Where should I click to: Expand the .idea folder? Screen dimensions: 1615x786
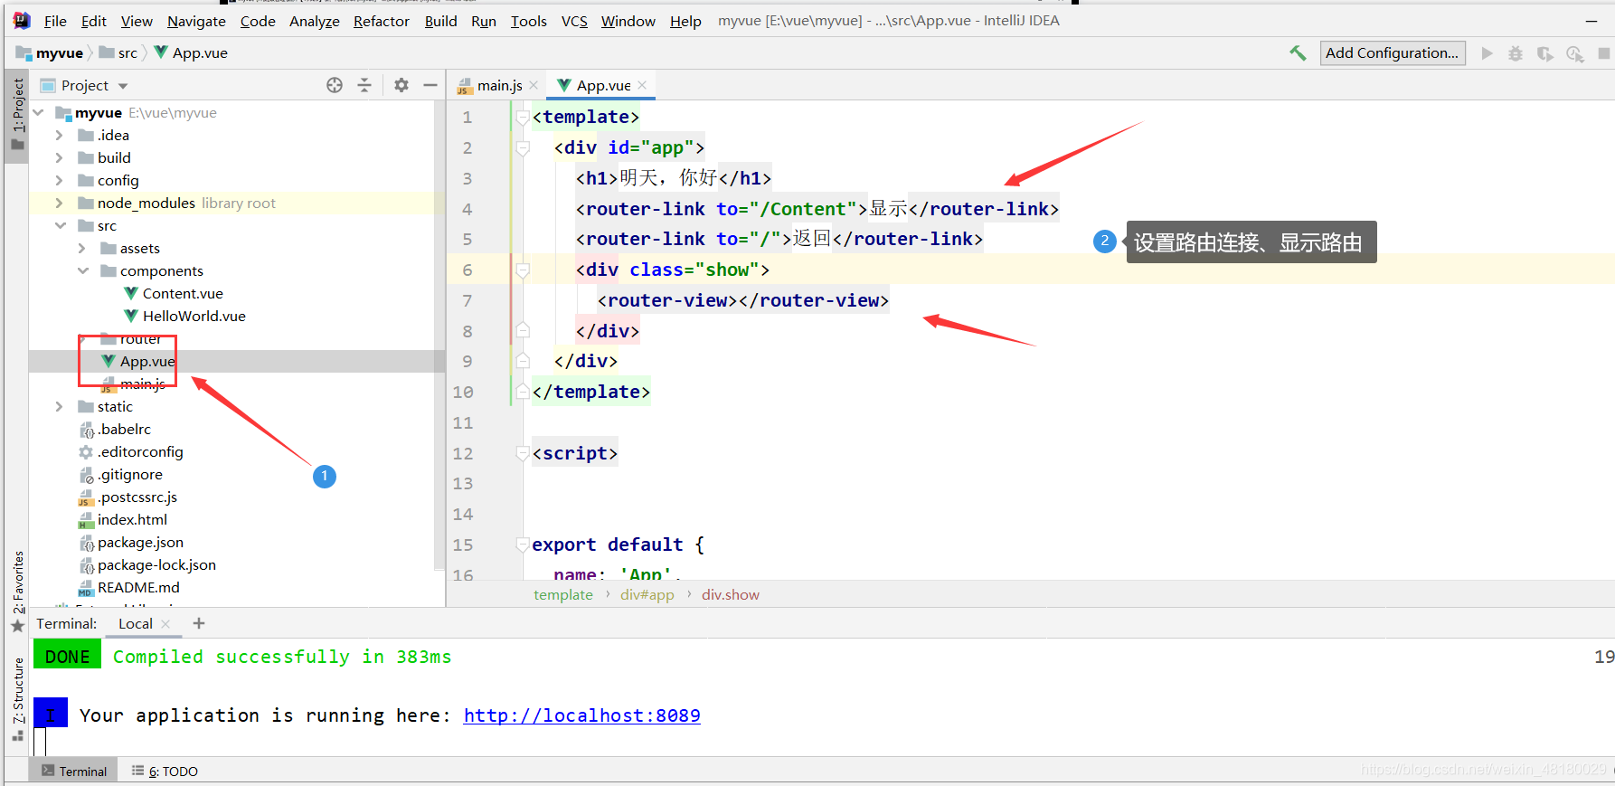pyautogui.click(x=60, y=136)
